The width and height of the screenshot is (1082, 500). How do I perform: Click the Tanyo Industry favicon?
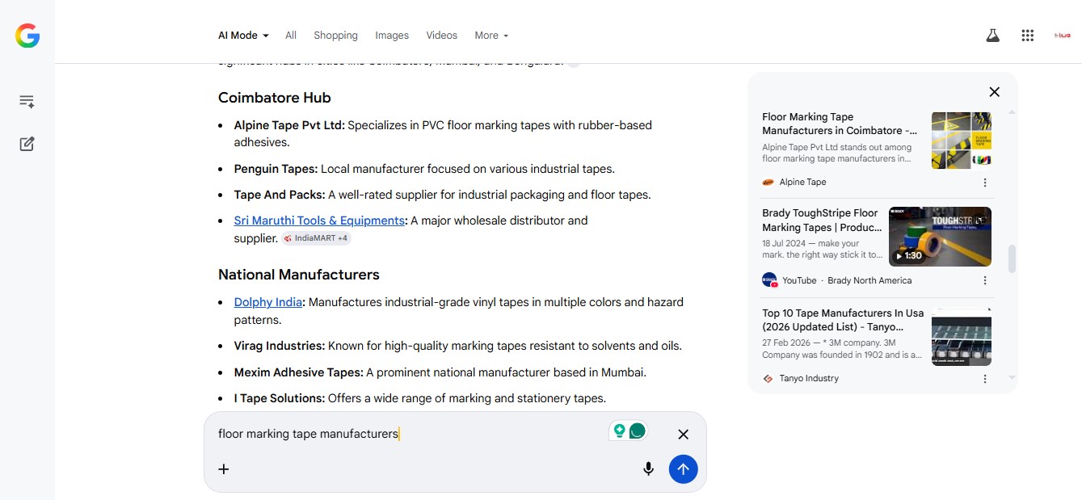coord(768,378)
